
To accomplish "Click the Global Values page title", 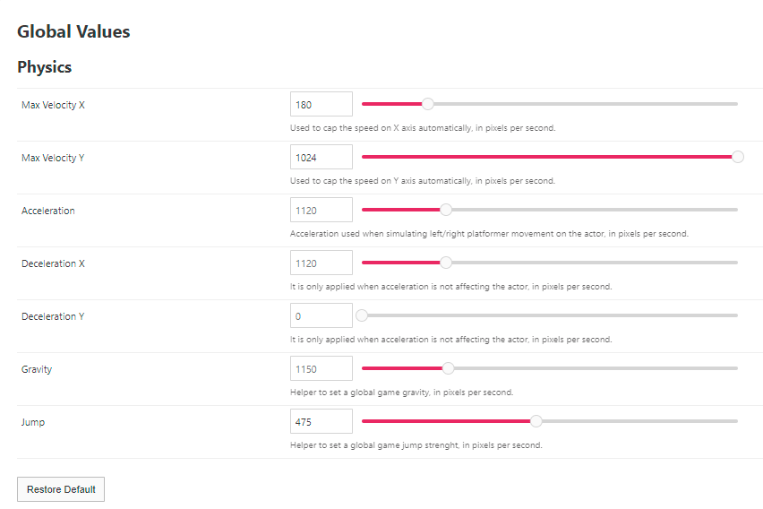I will [x=73, y=31].
